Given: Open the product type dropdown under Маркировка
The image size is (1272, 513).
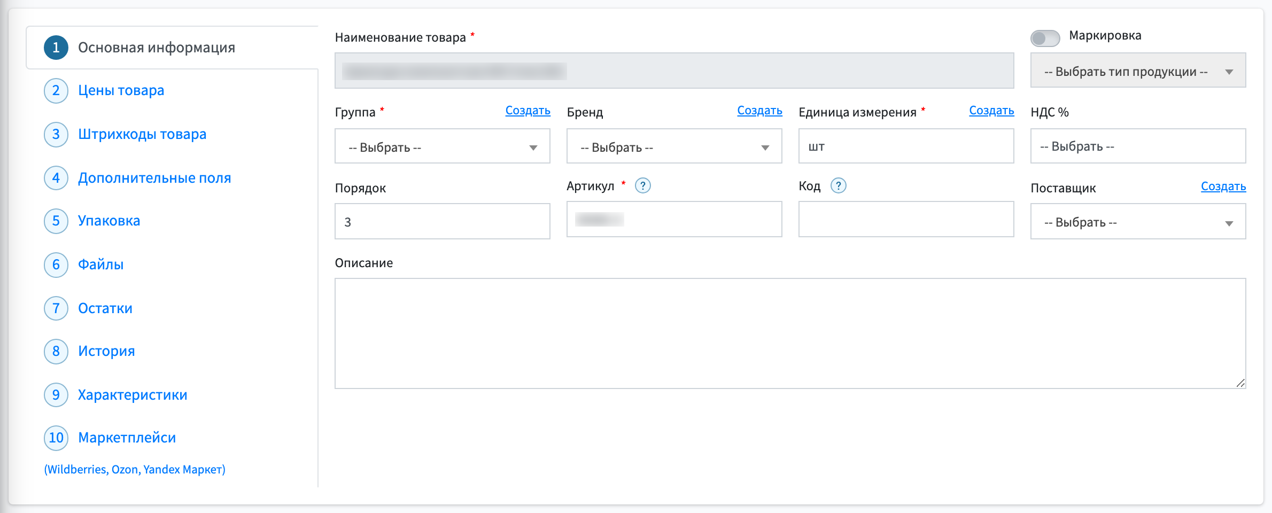Looking at the screenshot, I should tap(1138, 71).
